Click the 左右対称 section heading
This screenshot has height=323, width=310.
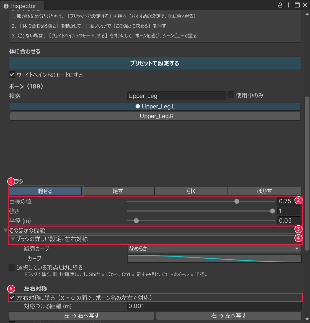pos(35,289)
